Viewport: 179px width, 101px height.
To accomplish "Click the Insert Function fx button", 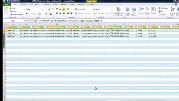I will 36,21.
